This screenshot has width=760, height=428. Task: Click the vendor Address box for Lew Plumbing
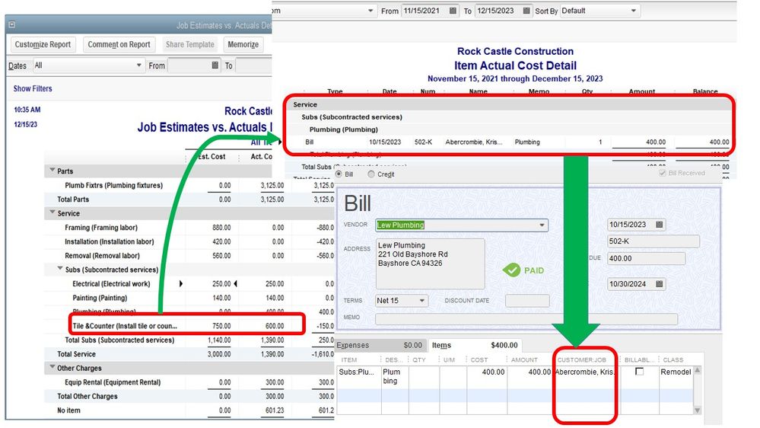(431, 264)
